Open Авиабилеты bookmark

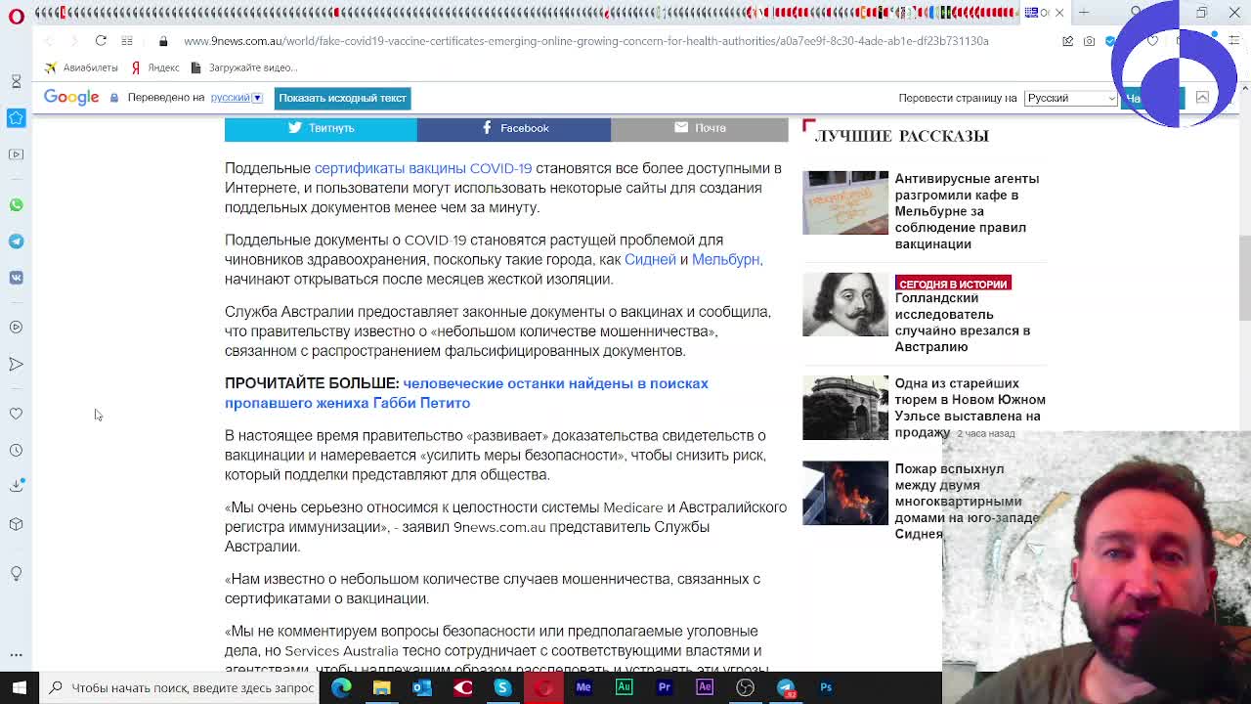click(x=81, y=67)
